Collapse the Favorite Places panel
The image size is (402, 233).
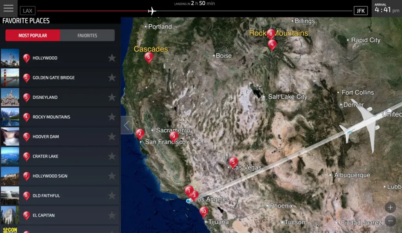[x=126, y=125]
